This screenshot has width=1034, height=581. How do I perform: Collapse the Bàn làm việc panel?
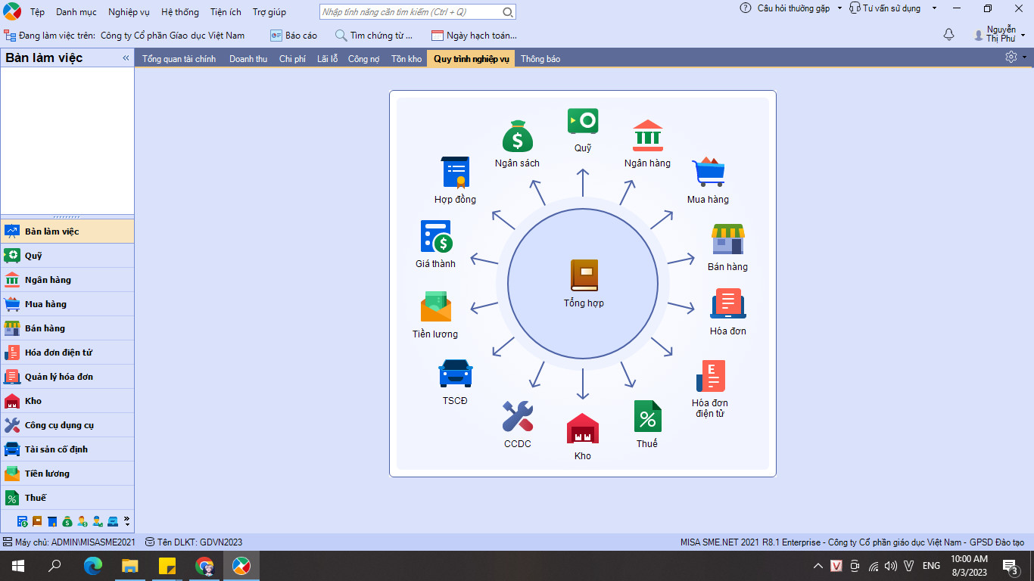[126, 57]
